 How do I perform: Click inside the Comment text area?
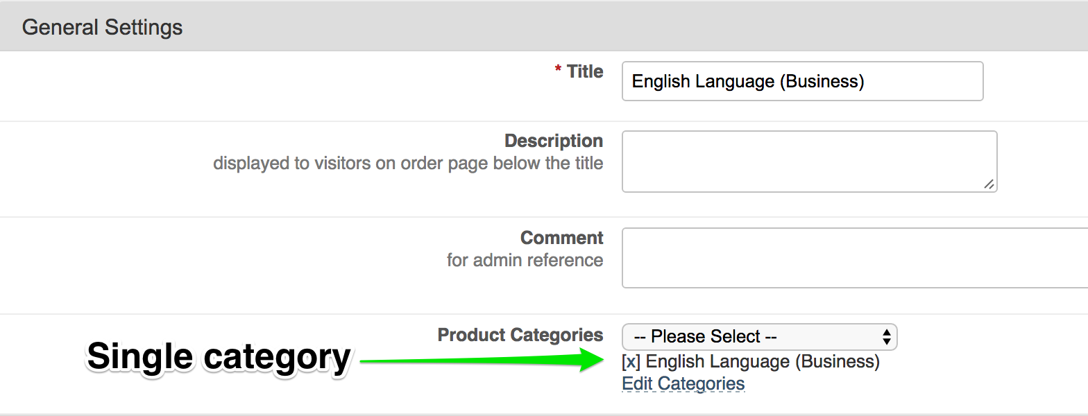853,258
